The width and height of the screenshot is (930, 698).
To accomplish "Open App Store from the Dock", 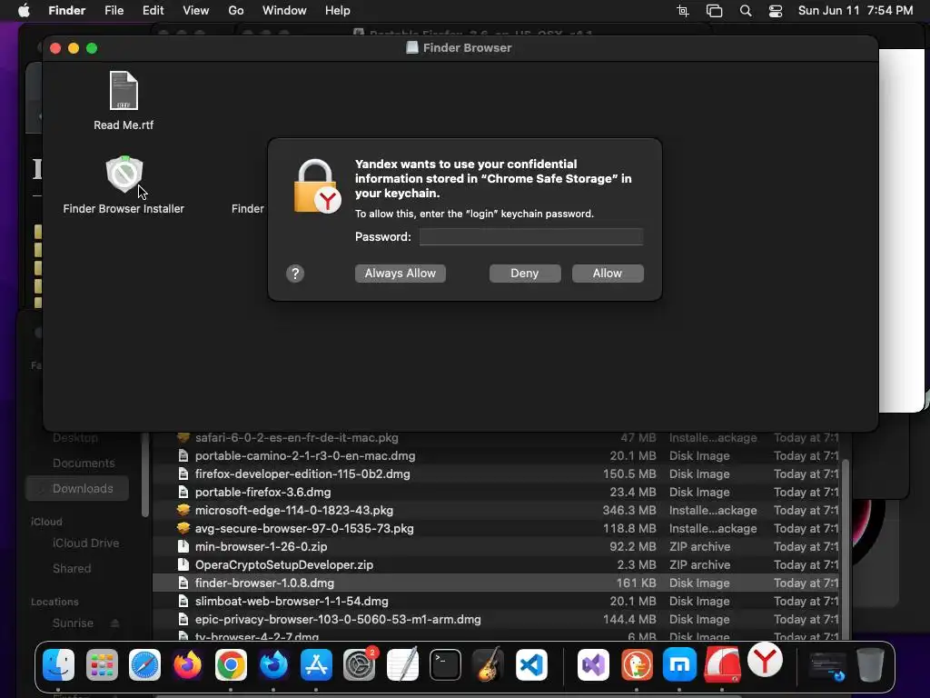I will click(316, 664).
